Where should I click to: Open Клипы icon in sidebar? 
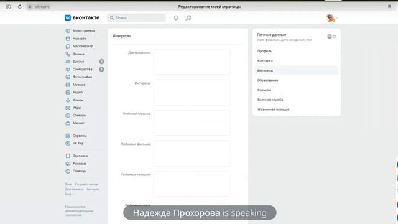tap(68, 100)
